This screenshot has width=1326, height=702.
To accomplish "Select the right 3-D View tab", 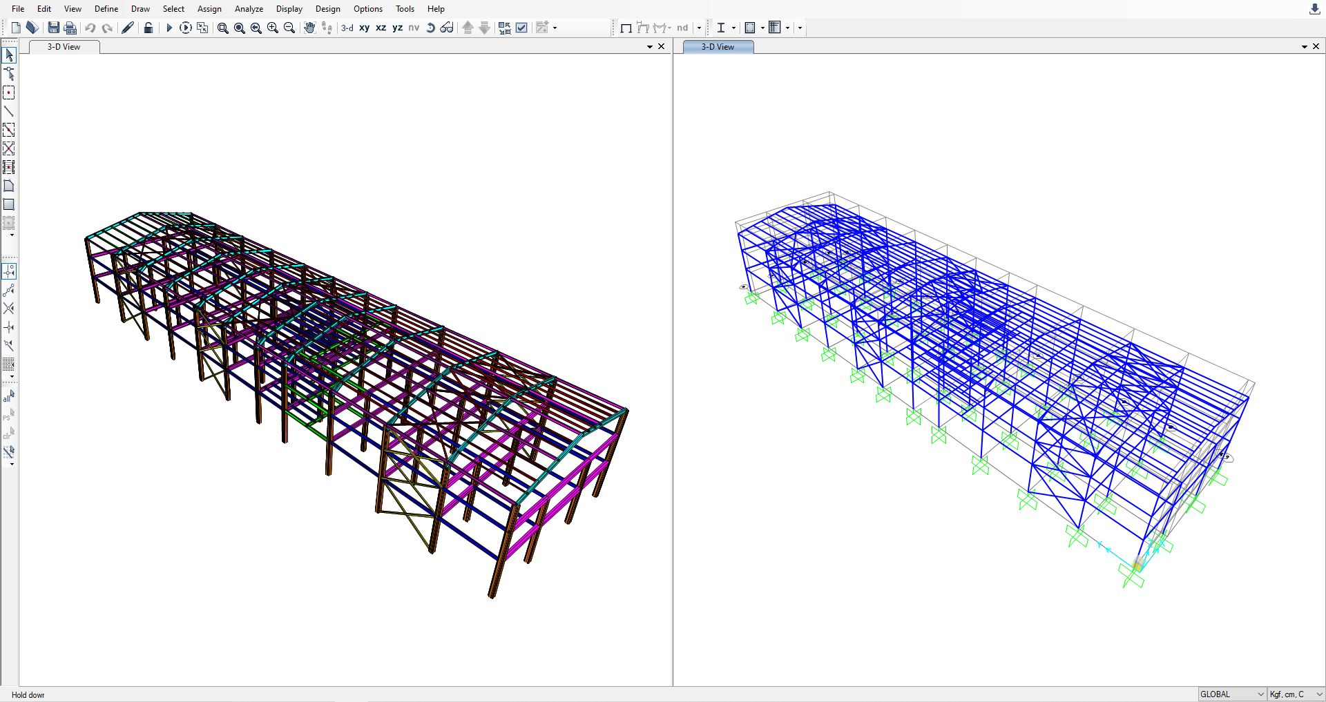I will pos(718,47).
